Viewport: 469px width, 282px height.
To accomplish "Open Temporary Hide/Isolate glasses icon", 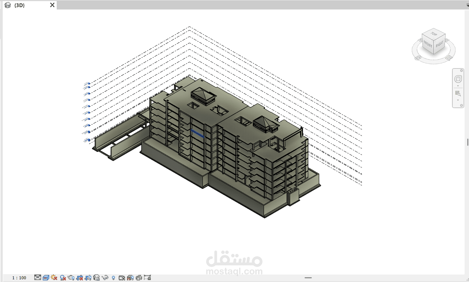I will click(x=105, y=278).
